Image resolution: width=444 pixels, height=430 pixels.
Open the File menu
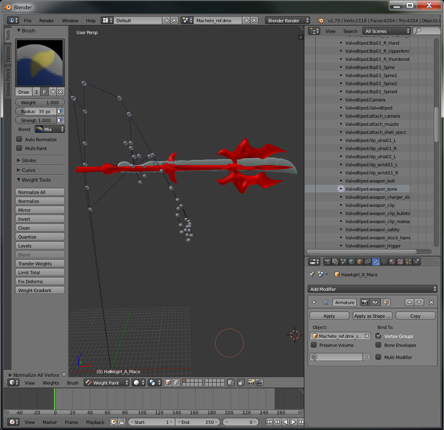(28, 21)
